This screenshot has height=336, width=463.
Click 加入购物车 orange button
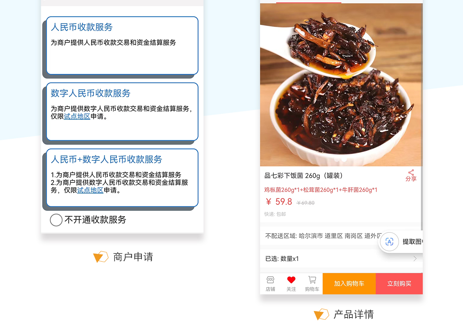349,283
